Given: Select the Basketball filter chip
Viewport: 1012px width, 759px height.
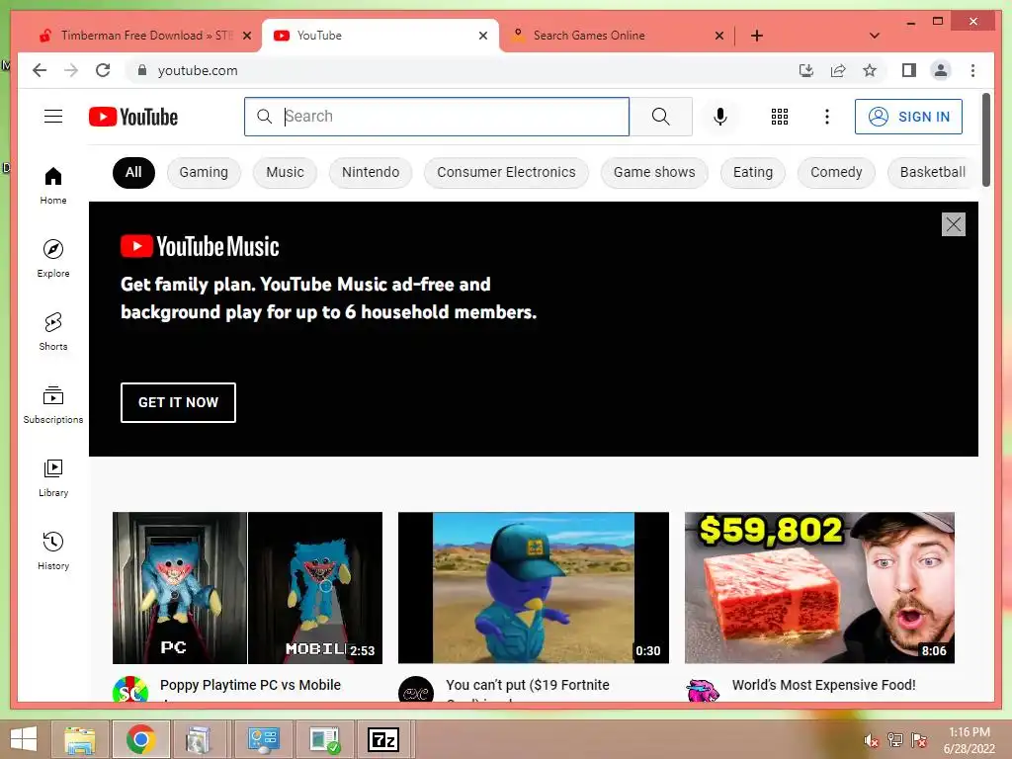Looking at the screenshot, I should click(933, 172).
